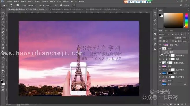Toggle the 保护色调 checkbox
Viewport: 190px width, 106px height.
point(61,5)
